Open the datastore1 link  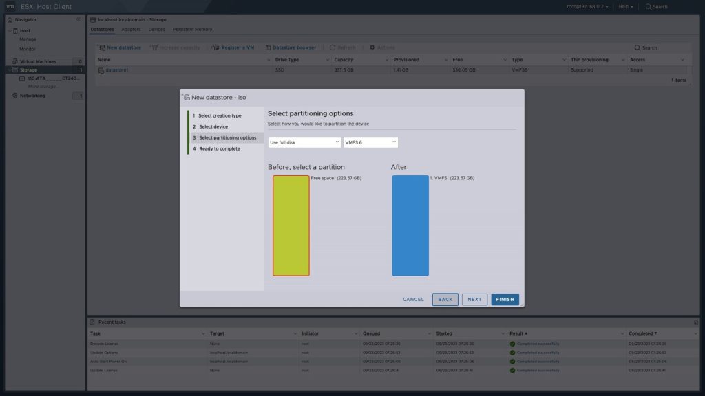click(x=117, y=70)
